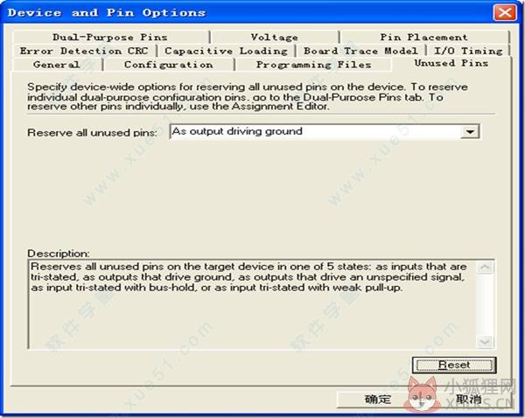Screen dimensions: 525x418
Task: Click the 'Reserve all unused pins:' label
Action: [x=93, y=133]
